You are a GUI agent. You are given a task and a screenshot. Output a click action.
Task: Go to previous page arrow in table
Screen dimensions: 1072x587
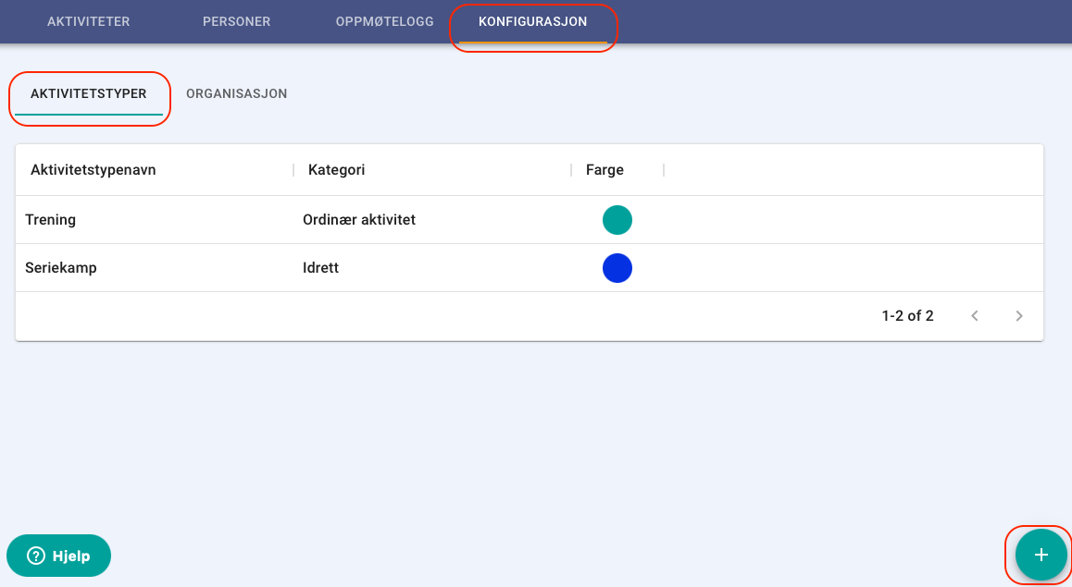975,316
